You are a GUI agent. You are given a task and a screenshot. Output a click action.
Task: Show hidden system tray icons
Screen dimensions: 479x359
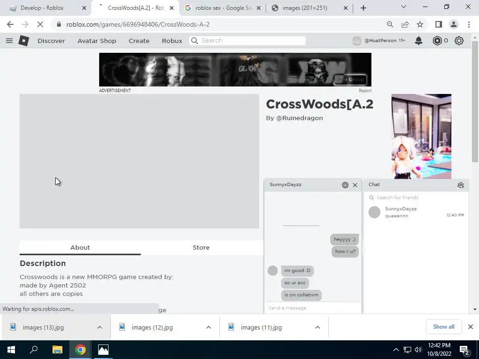coord(396,350)
